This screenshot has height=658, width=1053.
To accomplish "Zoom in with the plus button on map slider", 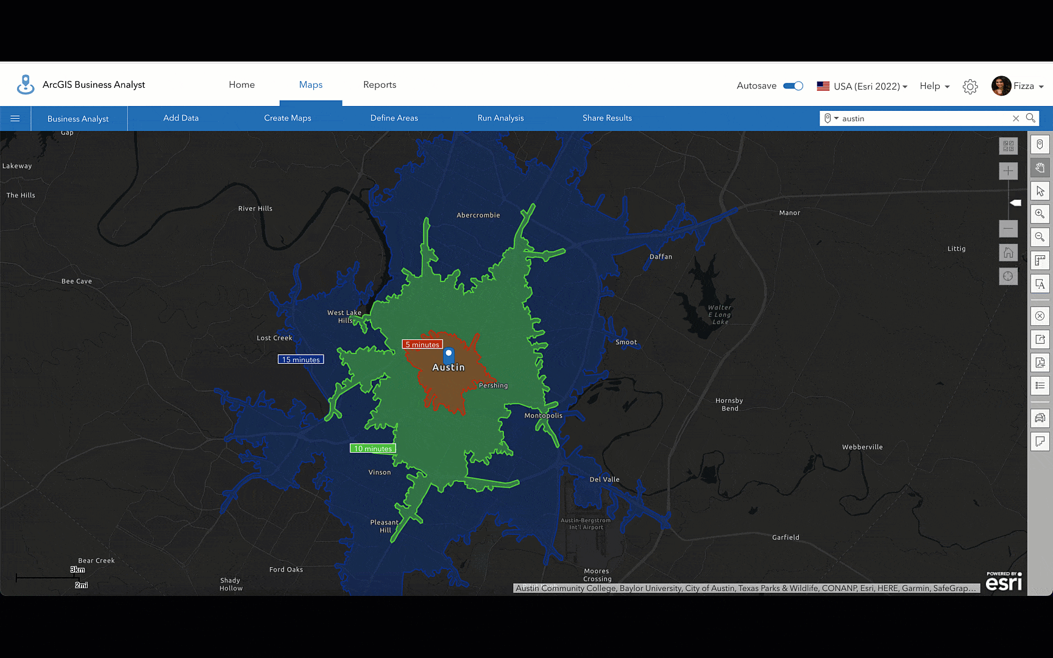I will pos(1009,171).
